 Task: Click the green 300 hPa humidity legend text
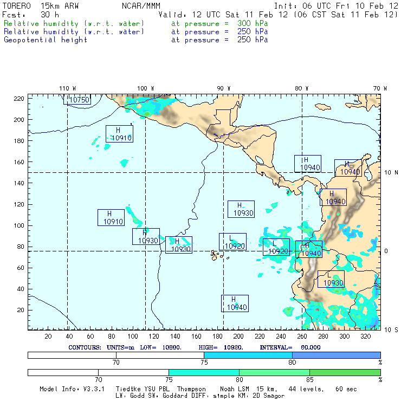[x=74, y=24]
